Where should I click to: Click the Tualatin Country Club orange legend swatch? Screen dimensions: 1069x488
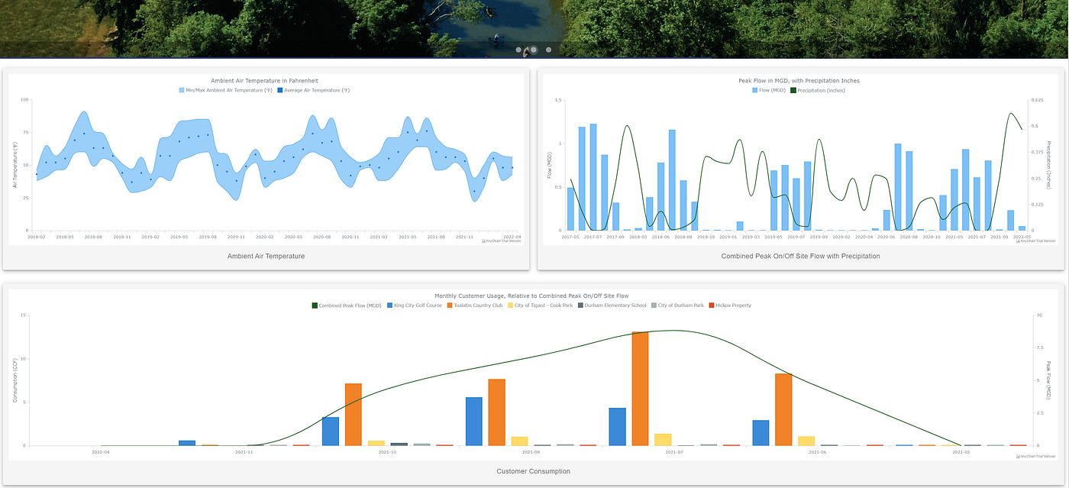coord(448,303)
